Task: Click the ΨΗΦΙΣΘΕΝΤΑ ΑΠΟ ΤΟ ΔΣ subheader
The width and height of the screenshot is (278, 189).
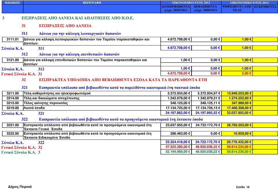Action: point(237,8)
